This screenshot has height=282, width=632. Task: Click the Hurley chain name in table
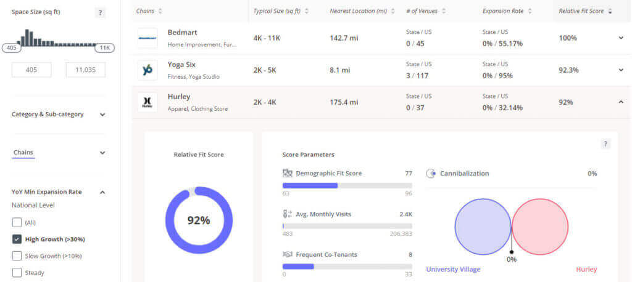point(178,97)
